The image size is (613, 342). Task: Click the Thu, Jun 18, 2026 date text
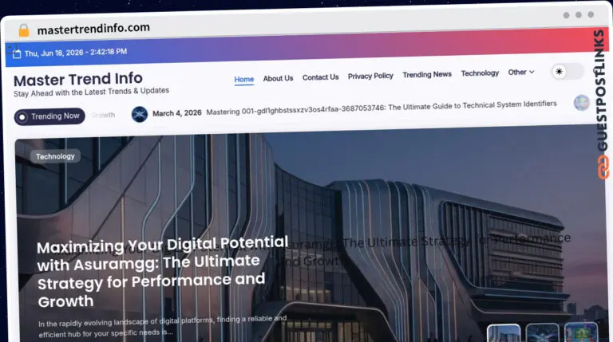coord(76,53)
